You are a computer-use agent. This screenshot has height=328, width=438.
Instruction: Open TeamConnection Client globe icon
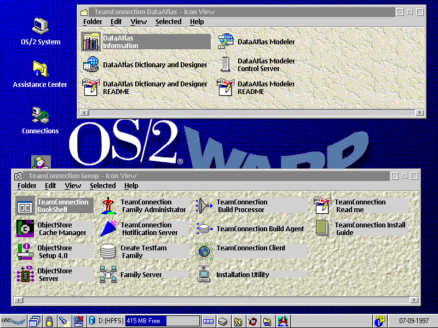coord(204,251)
